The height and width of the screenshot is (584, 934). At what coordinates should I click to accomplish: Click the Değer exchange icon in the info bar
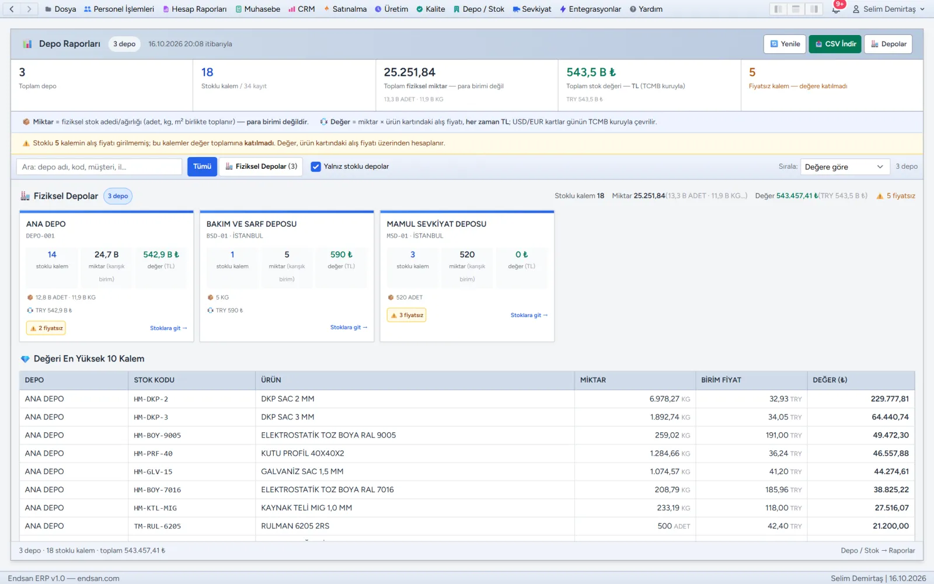click(324, 122)
